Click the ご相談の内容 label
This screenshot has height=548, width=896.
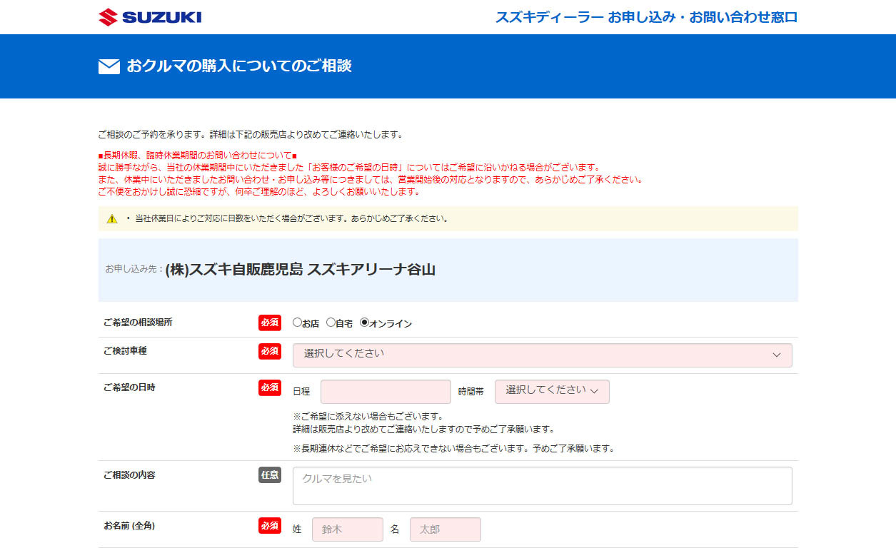coord(129,475)
